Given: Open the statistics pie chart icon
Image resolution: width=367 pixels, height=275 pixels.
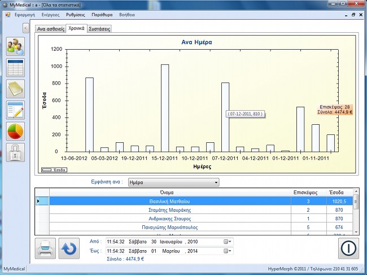Looking at the screenshot, I should click(x=16, y=131).
